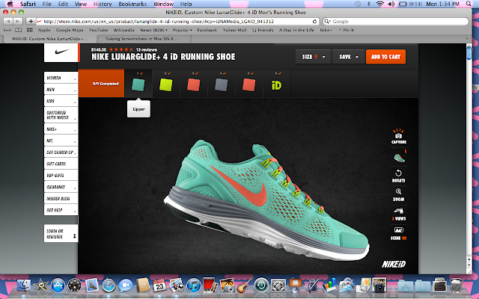479x299 pixels.
Task: Select step 1 Upper teal swatch
Action: (x=138, y=84)
